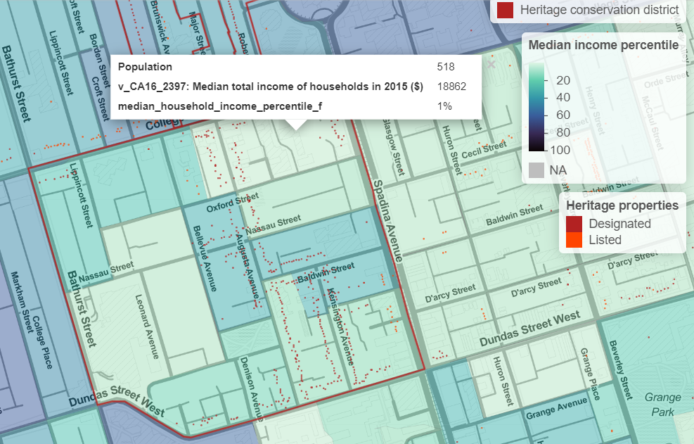Select the Median income percentile legend title
This screenshot has height=444, width=694.
(603, 45)
